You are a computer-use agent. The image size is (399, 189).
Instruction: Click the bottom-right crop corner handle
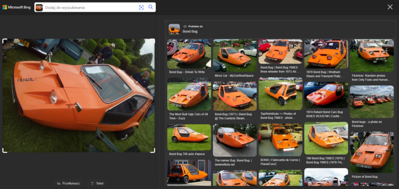click(154, 151)
